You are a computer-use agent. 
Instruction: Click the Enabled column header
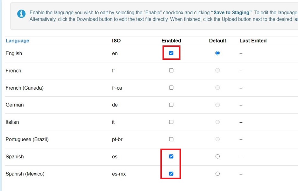point(171,41)
